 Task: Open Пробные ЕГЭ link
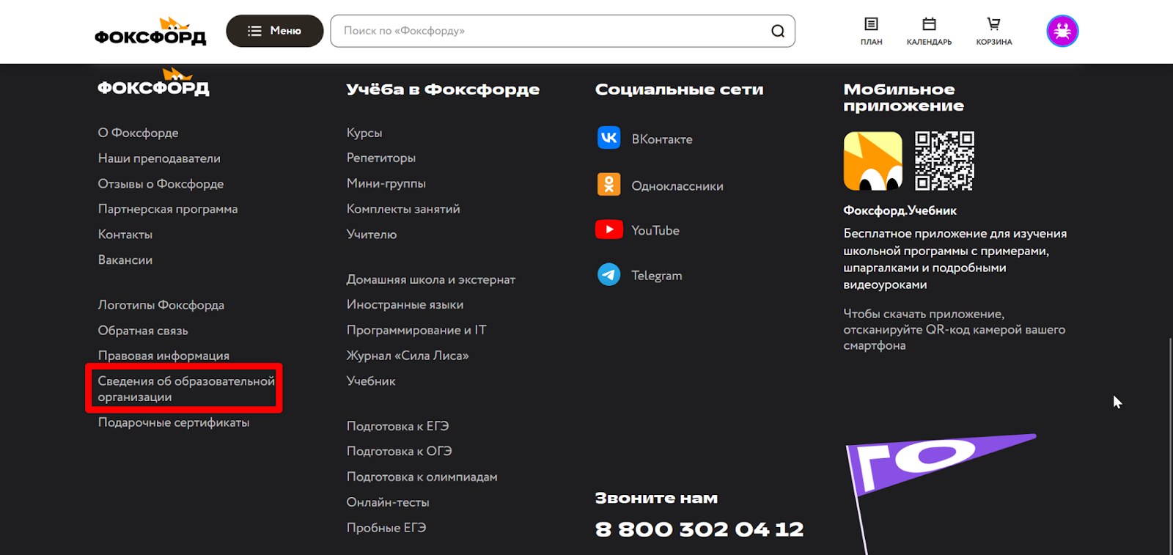click(x=386, y=528)
